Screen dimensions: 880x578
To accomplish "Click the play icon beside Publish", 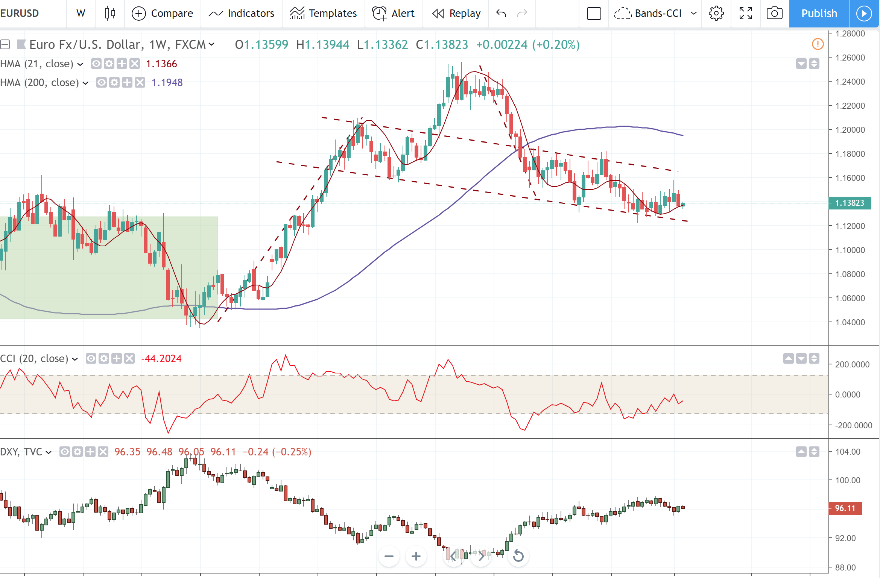I will [x=864, y=14].
